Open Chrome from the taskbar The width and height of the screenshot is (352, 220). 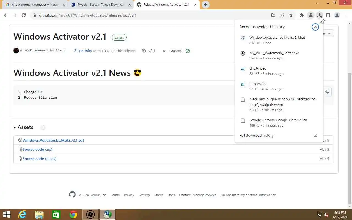pos(73,215)
